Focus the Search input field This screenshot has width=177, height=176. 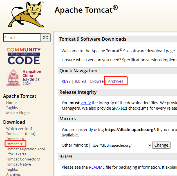pos(22,38)
